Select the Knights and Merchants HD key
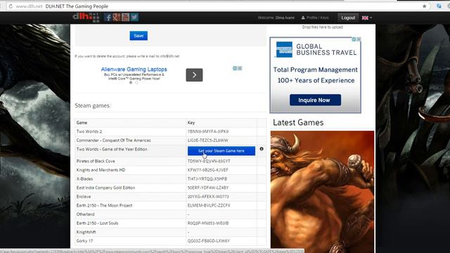The image size is (450, 253). click(x=208, y=170)
